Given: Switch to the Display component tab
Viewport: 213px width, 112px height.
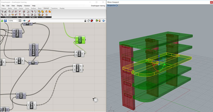Looking at the screenshot, I should pyautogui.click(x=62, y=8).
